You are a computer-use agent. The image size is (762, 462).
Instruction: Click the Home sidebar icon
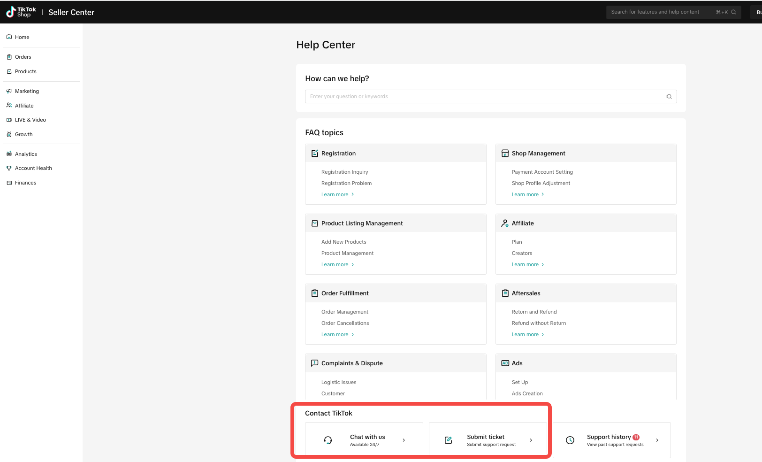(9, 37)
